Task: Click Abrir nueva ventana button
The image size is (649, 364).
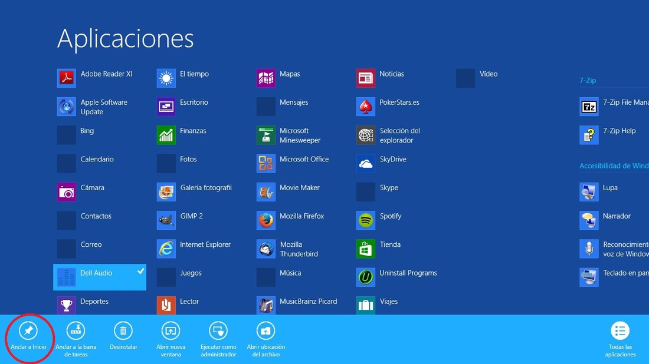Action: click(171, 340)
